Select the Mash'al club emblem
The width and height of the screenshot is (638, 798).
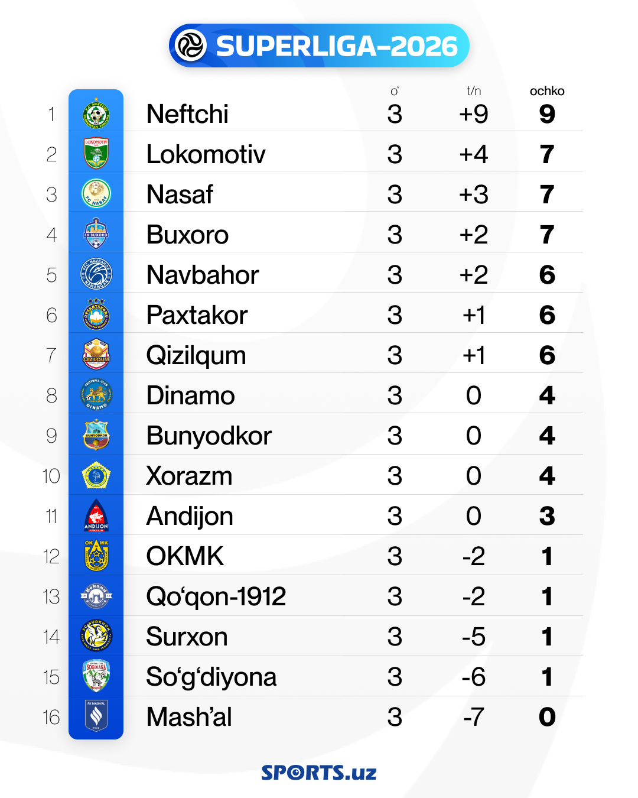click(96, 716)
